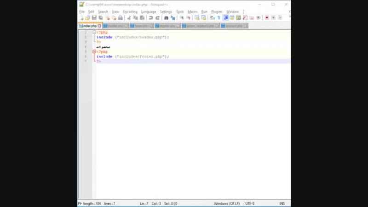The height and width of the screenshot is (207, 368).
Task: Open a file using the Open folder icon
Action: [x=88, y=18]
